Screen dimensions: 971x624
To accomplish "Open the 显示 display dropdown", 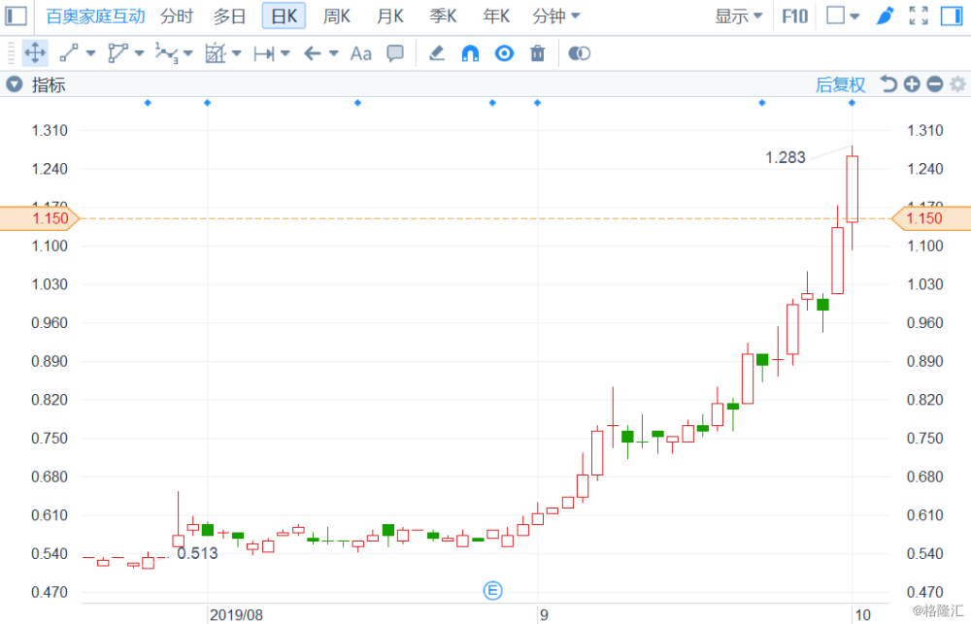I will click(738, 16).
